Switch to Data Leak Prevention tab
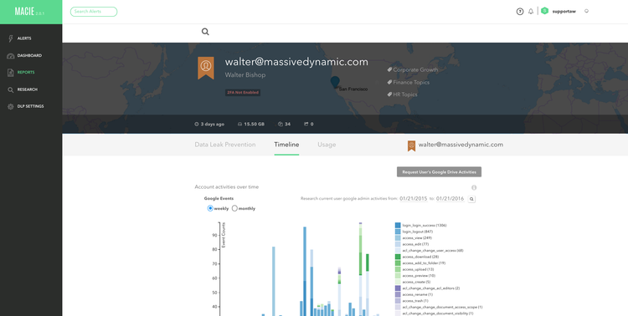 pos(225,145)
